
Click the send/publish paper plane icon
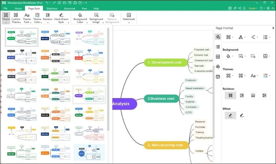click(x=235, y=8)
